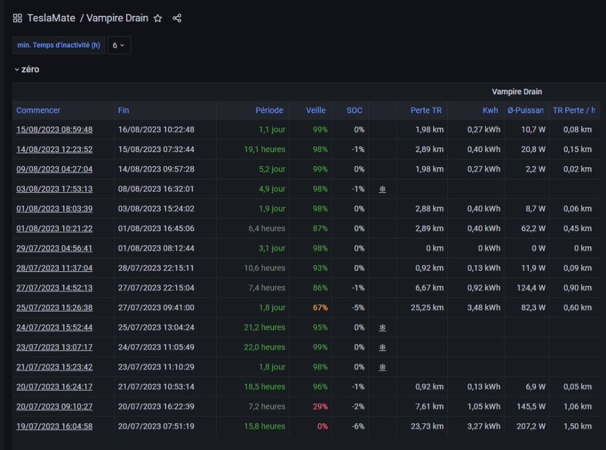Open entry 01/08/2023 18:03:39
The width and height of the screenshot is (606, 450).
point(55,209)
